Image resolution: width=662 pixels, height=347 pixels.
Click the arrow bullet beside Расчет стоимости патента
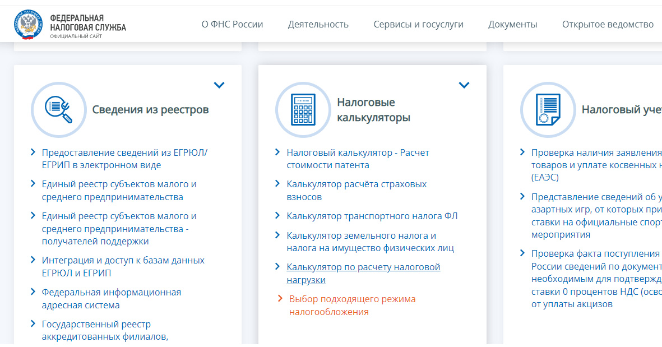click(x=277, y=152)
